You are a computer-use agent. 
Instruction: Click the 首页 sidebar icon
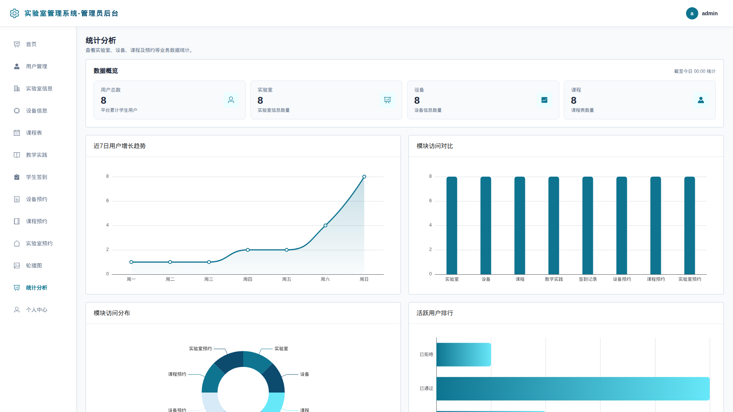click(x=17, y=44)
